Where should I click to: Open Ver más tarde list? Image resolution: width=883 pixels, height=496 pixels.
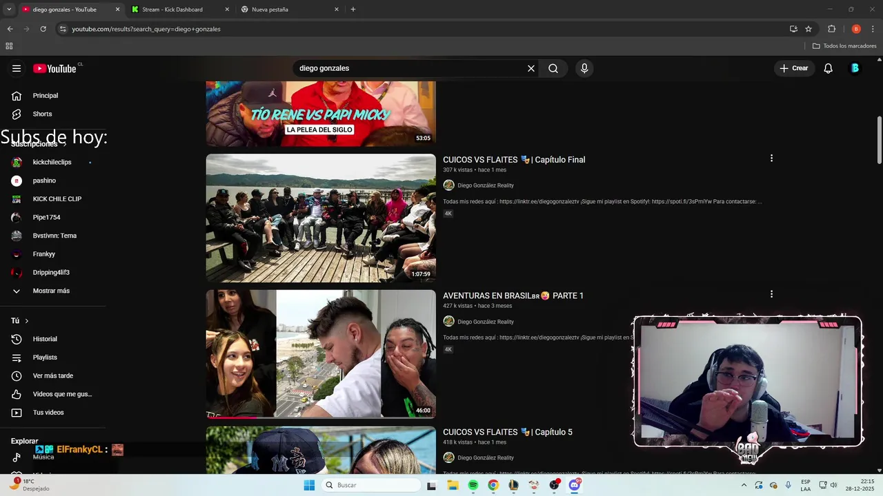(x=52, y=375)
